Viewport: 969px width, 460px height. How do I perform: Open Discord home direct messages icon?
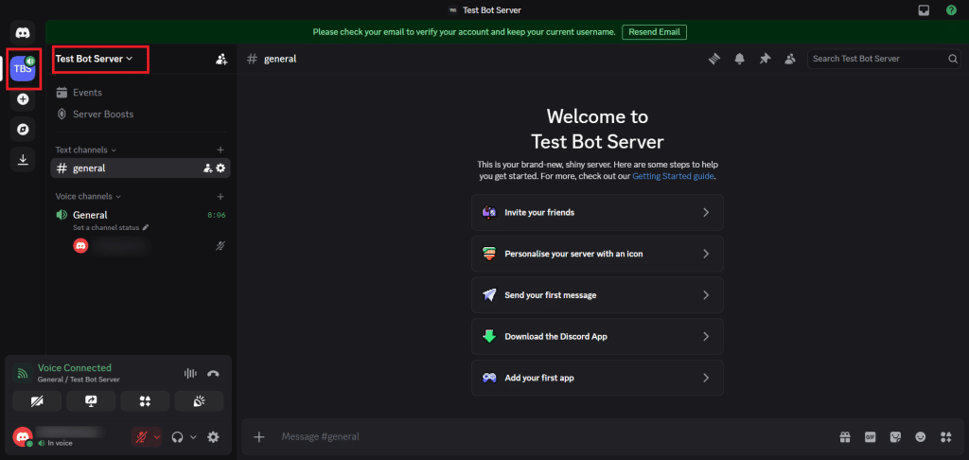(23, 32)
